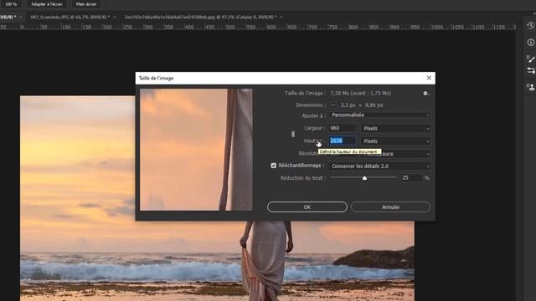Cancel the dialog with Annuler

click(x=391, y=207)
